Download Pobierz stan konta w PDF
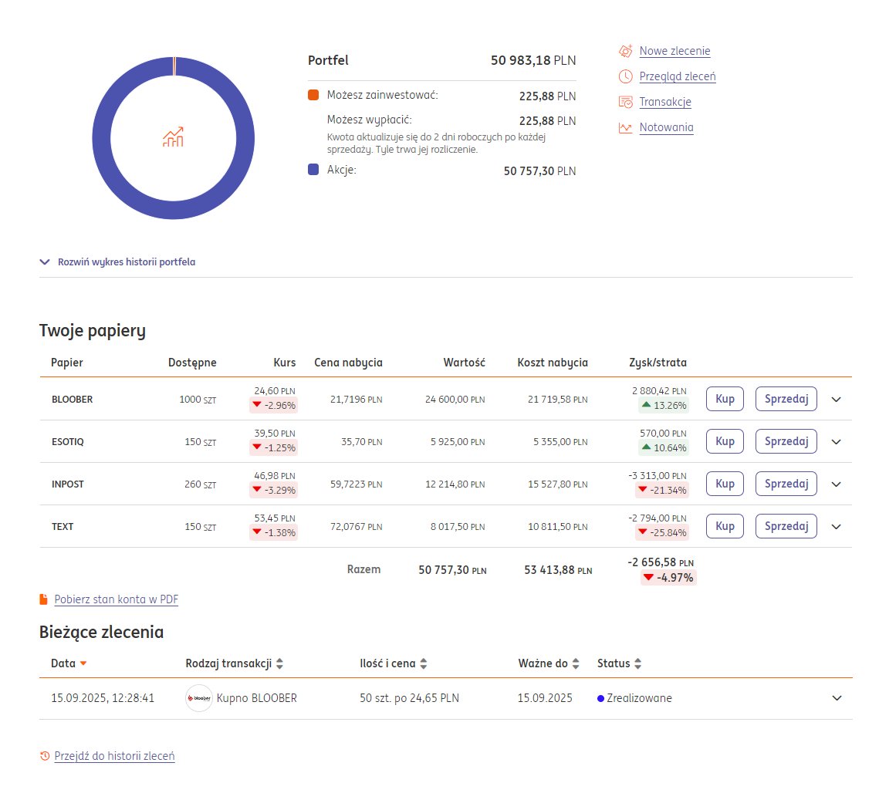This screenshot has width=879, height=810. coord(116,599)
